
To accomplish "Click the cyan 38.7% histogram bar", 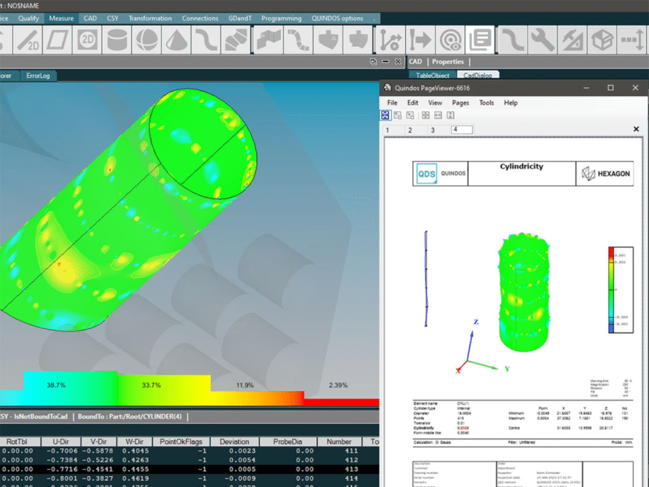I will tap(70, 388).
